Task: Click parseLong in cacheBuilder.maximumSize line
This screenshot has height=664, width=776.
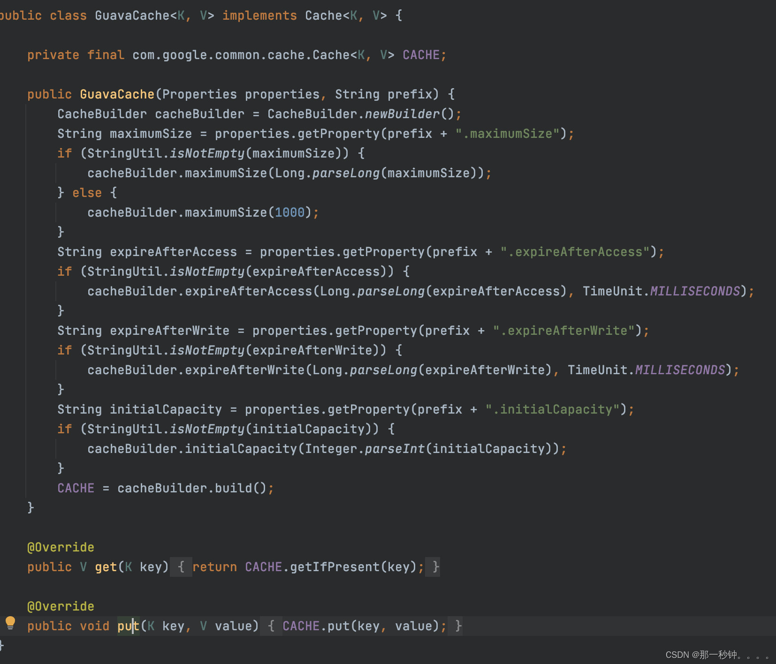Action: (x=346, y=173)
